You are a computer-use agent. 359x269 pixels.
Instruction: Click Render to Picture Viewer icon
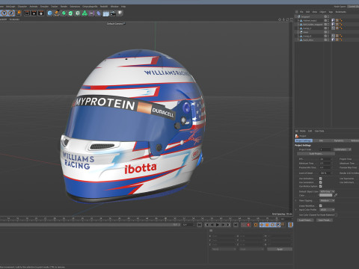[34, 13]
